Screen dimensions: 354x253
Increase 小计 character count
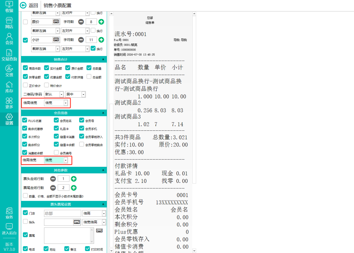101,40
